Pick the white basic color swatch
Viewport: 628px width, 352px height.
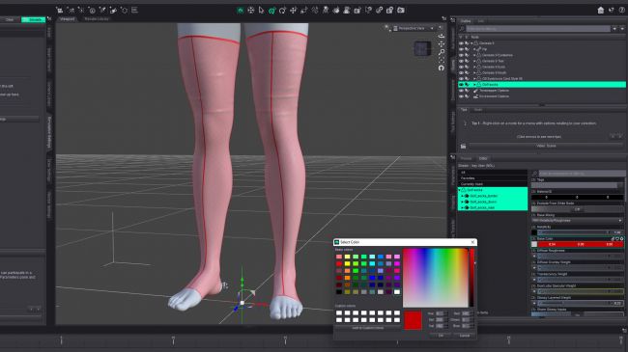point(397,292)
